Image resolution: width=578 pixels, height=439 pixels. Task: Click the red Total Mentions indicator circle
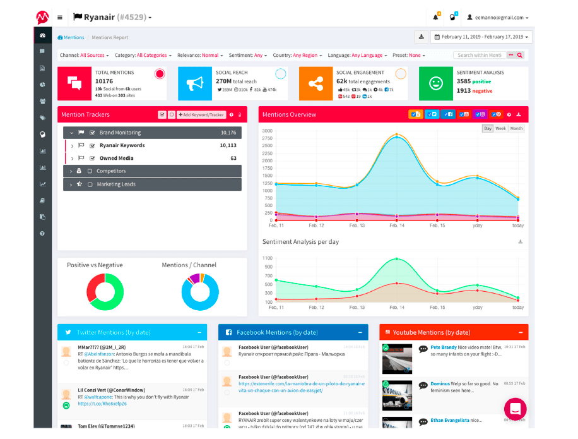tap(160, 74)
